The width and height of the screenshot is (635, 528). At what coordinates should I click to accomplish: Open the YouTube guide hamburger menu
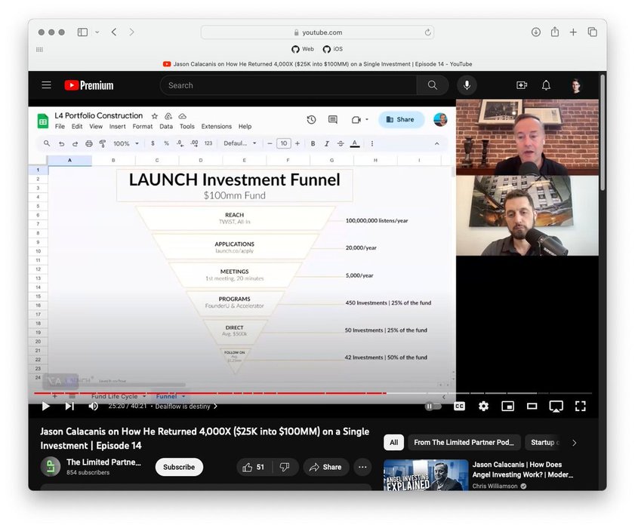47,85
